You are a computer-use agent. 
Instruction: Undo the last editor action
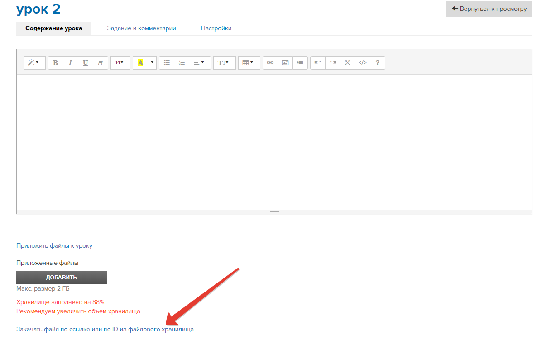click(x=318, y=63)
